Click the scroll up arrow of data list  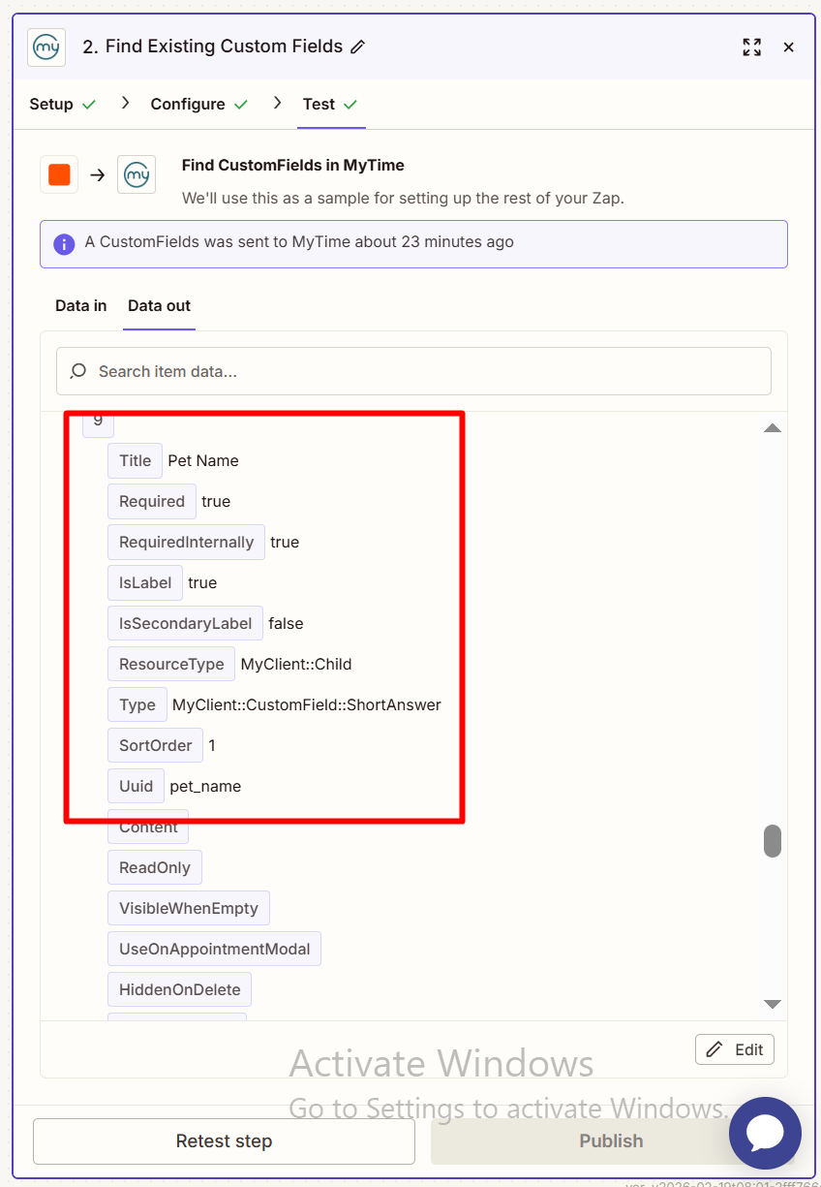pyautogui.click(x=773, y=427)
